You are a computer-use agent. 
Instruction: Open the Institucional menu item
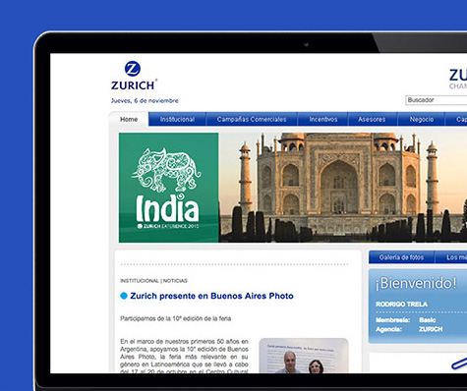pyautogui.click(x=177, y=119)
